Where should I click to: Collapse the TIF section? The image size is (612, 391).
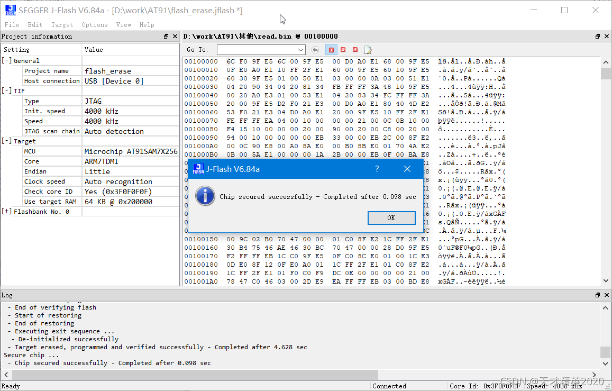(7, 90)
